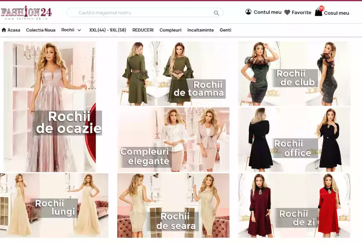This screenshot has width=362, height=244.
Task: Open the Compleuri menu link
Action: point(170,30)
